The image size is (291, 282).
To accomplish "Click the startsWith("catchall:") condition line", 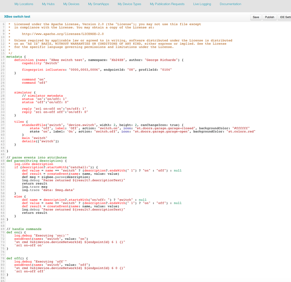I will [56, 167].
